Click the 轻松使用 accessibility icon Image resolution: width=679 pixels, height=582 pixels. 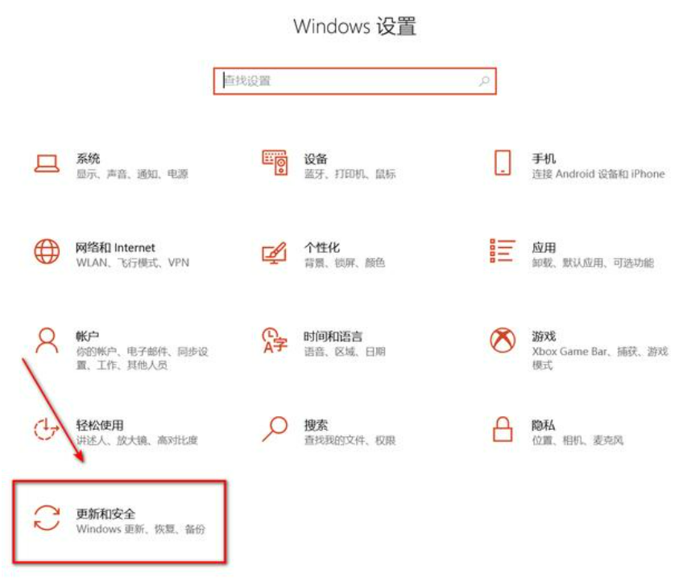[47, 429]
